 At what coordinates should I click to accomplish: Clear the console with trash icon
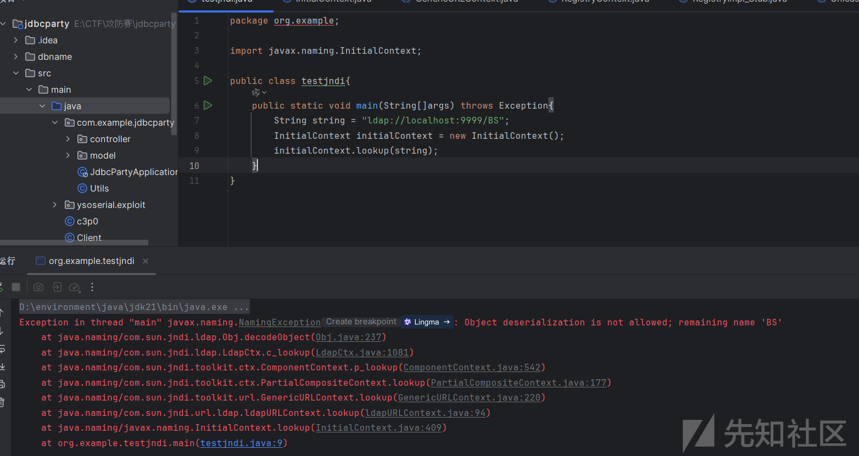point(2,402)
